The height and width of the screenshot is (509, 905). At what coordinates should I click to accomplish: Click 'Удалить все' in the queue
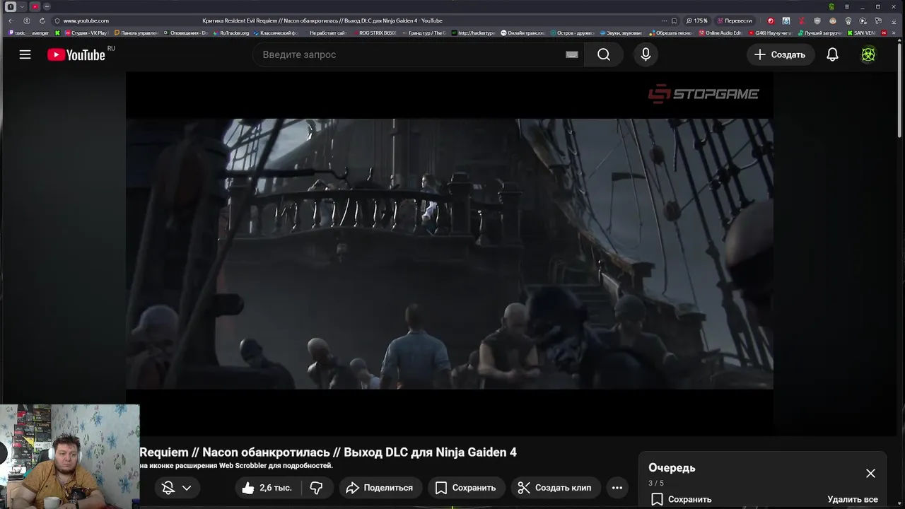[x=853, y=499]
